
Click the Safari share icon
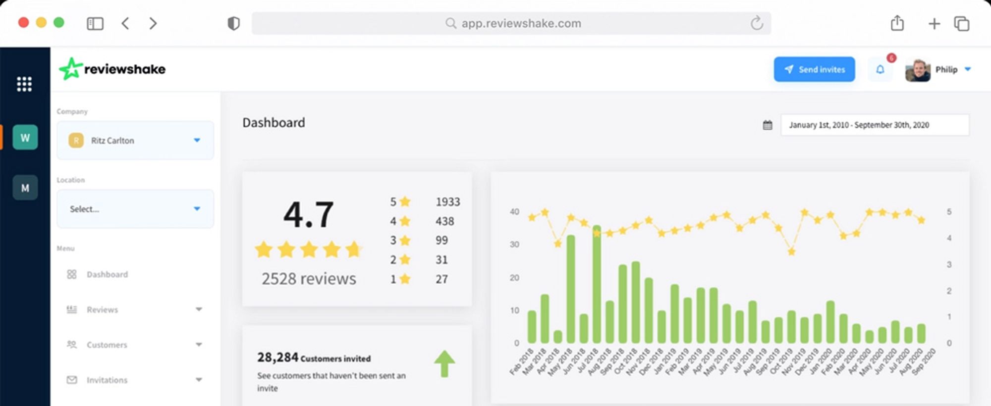[897, 23]
